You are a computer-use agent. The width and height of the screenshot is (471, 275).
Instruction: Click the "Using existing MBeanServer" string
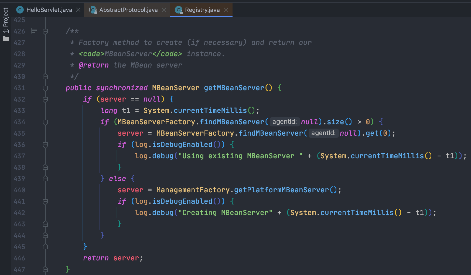click(x=241, y=156)
